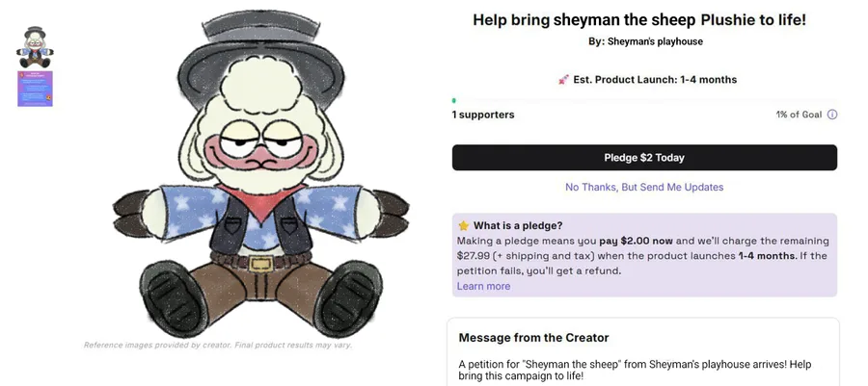
Task: Choose No Thanks, But Send Me Updates
Action: (644, 187)
